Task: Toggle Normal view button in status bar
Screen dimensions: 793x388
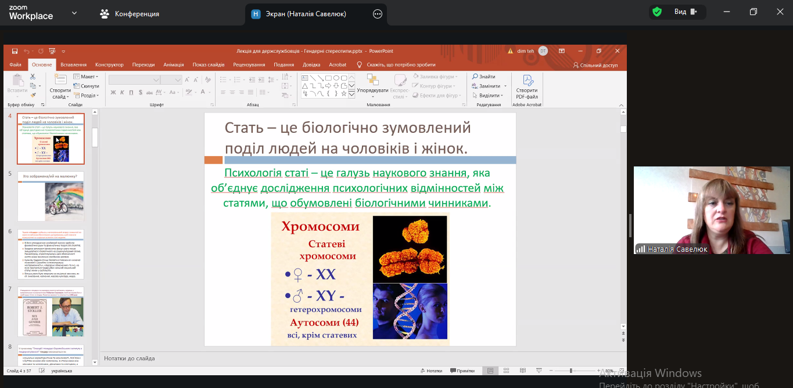Action: (x=491, y=371)
